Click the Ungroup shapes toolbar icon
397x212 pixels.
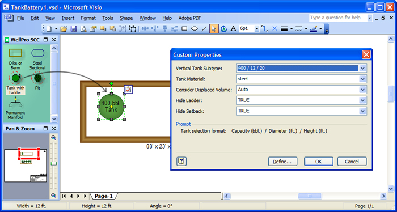(132, 29)
